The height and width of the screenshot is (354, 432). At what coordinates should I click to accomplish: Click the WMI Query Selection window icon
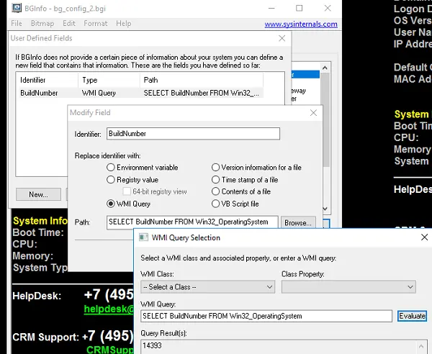(x=143, y=237)
